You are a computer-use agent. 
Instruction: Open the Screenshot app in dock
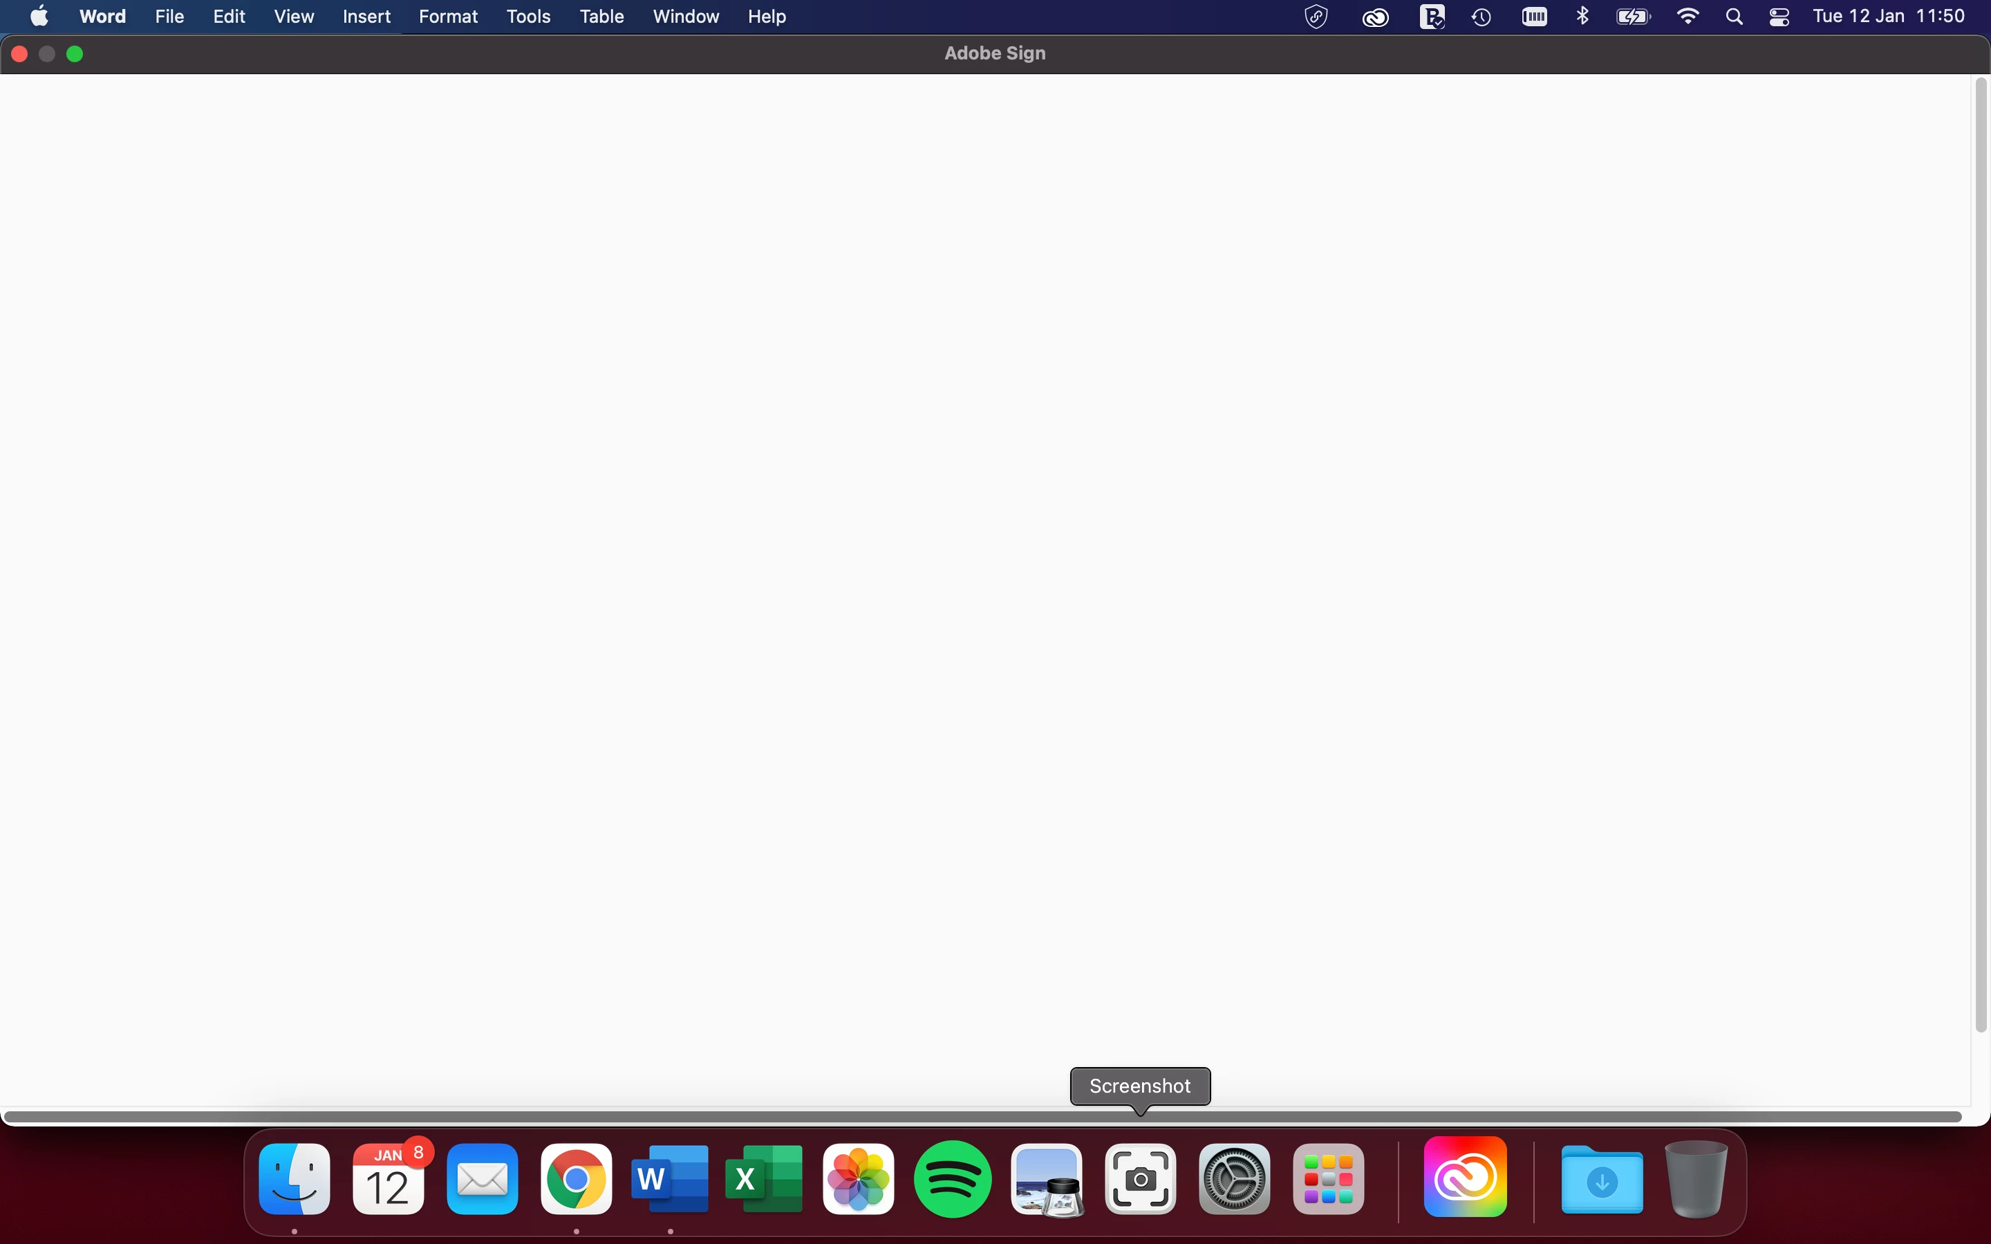[1140, 1180]
